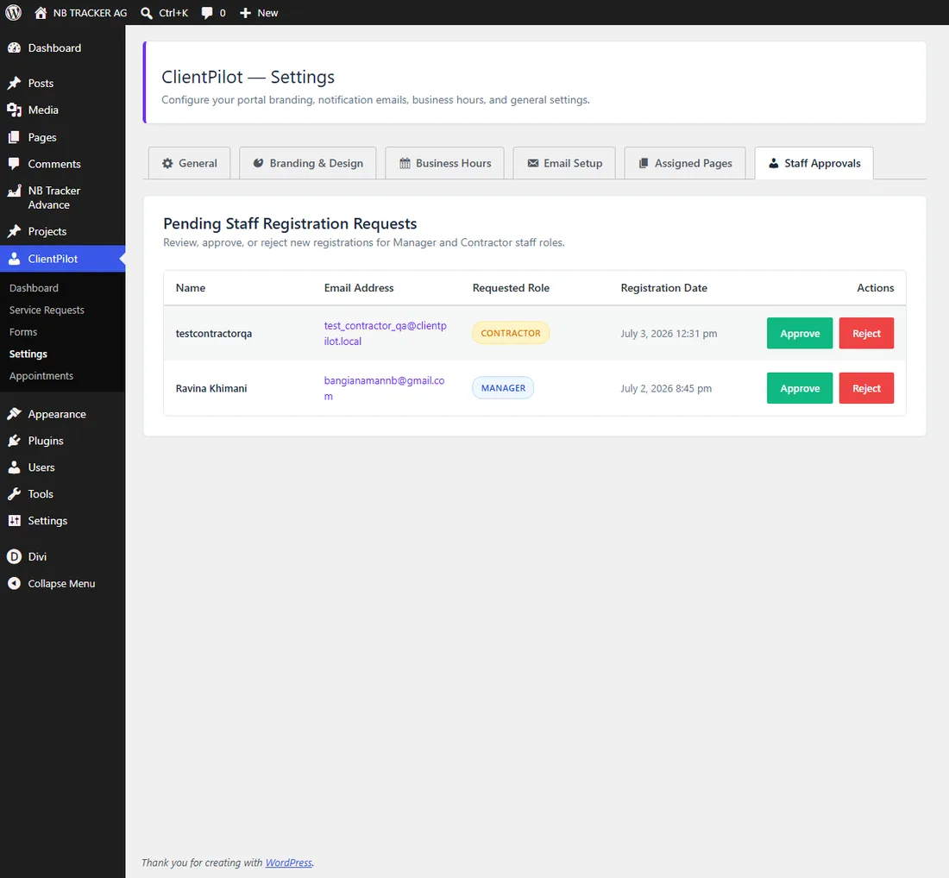Click the Users person icon

(x=14, y=467)
